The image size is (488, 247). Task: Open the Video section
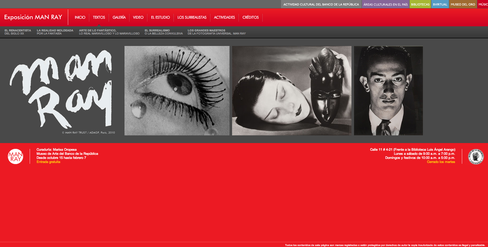[138, 17]
